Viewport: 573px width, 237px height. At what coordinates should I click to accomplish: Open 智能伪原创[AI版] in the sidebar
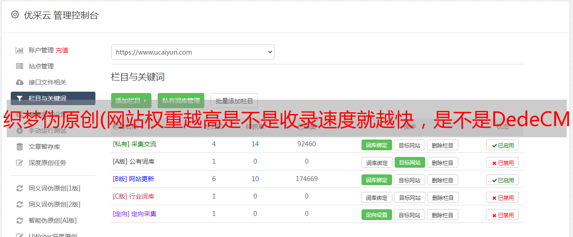(x=53, y=220)
